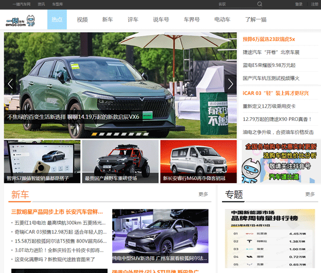Open the 说车号 tab

(161, 19)
